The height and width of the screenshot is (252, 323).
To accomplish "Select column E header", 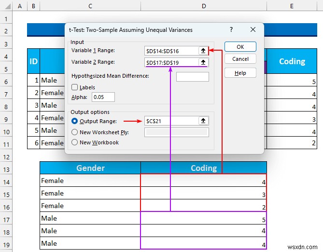I will click(292, 6).
